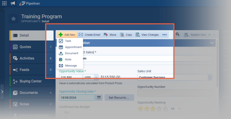This screenshot has height=119, width=231.
Task: Mark Training Program as favorite star
Action: tap(14, 19)
